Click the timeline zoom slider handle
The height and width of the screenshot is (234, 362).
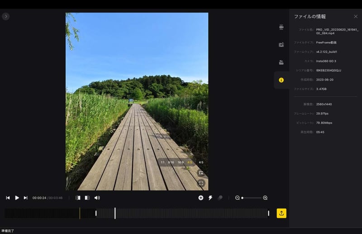coord(243,197)
